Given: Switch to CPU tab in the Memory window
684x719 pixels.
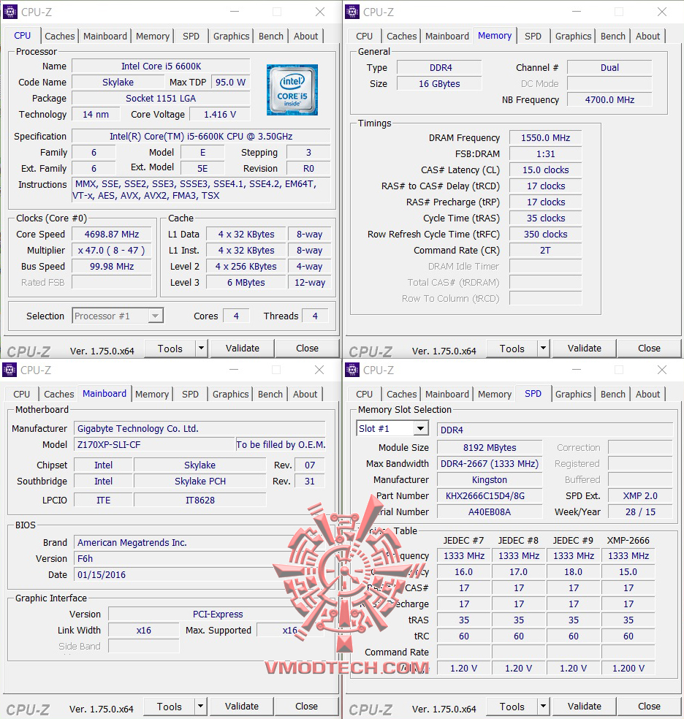Looking at the screenshot, I should pyautogui.click(x=365, y=37).
